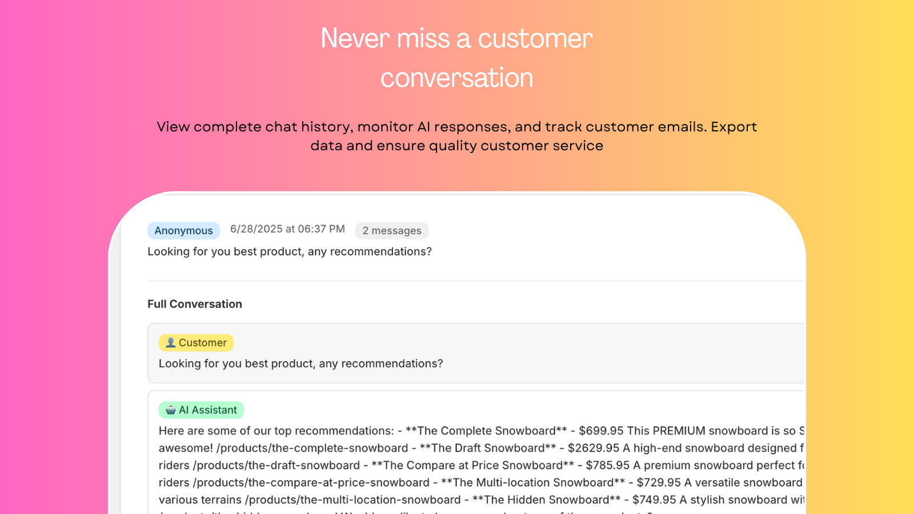Image resolution: width=914 pixels, height=514 pixels.
Task: Click the Full Conversation heading
Action: pos(195,304)
